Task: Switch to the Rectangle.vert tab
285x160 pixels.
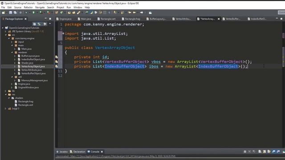Action: [106, 19]
